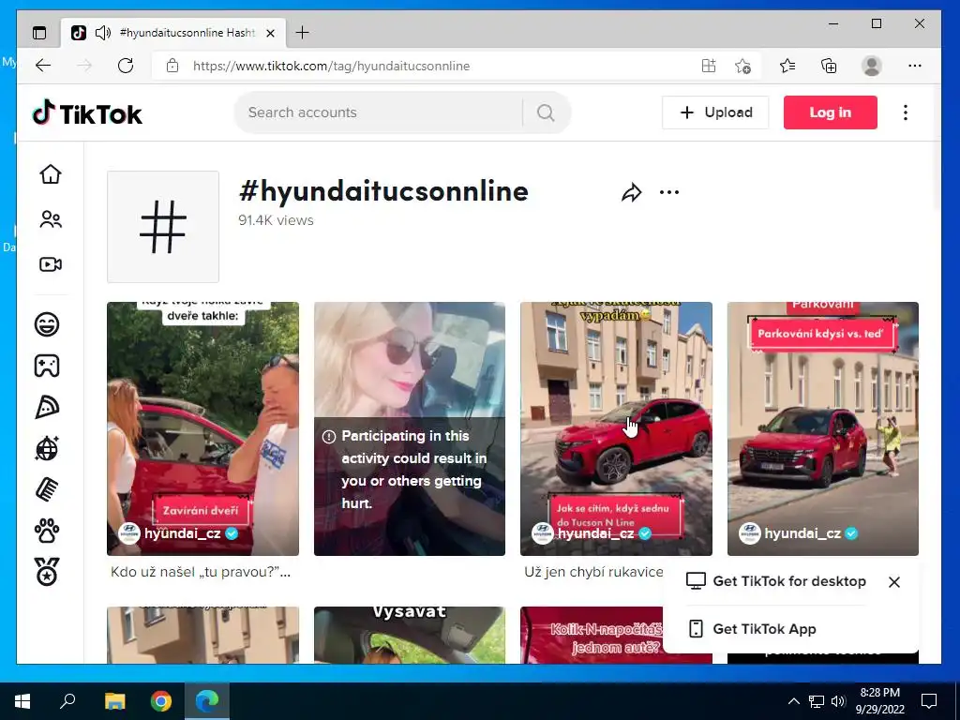Open the notification center

click(929, 701)
